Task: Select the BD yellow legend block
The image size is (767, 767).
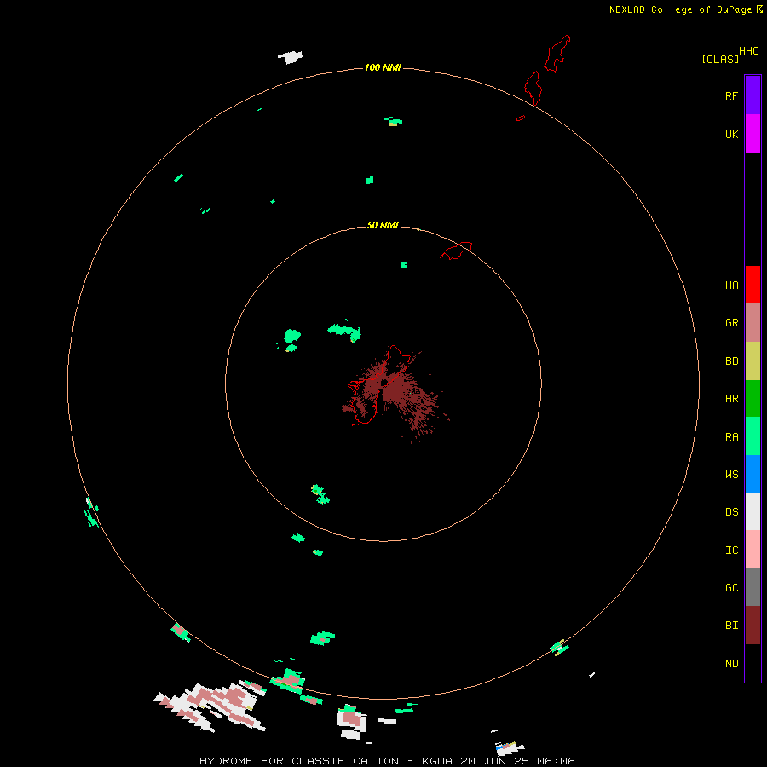Action: pyautogui.click(x=753, y=361)
